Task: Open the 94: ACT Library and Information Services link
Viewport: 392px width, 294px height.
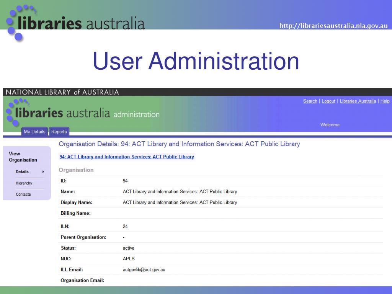Action: 127,157
